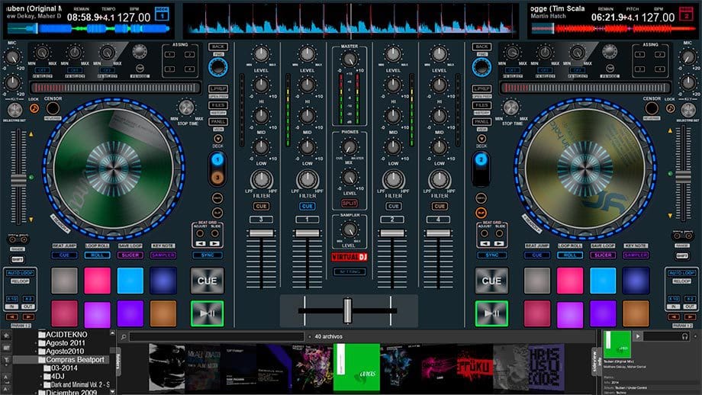Click left deck FILES button
This screenshot has width=702, height=395.
[x=218, y=105]
